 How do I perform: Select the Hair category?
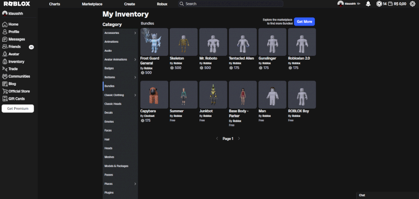120,139
